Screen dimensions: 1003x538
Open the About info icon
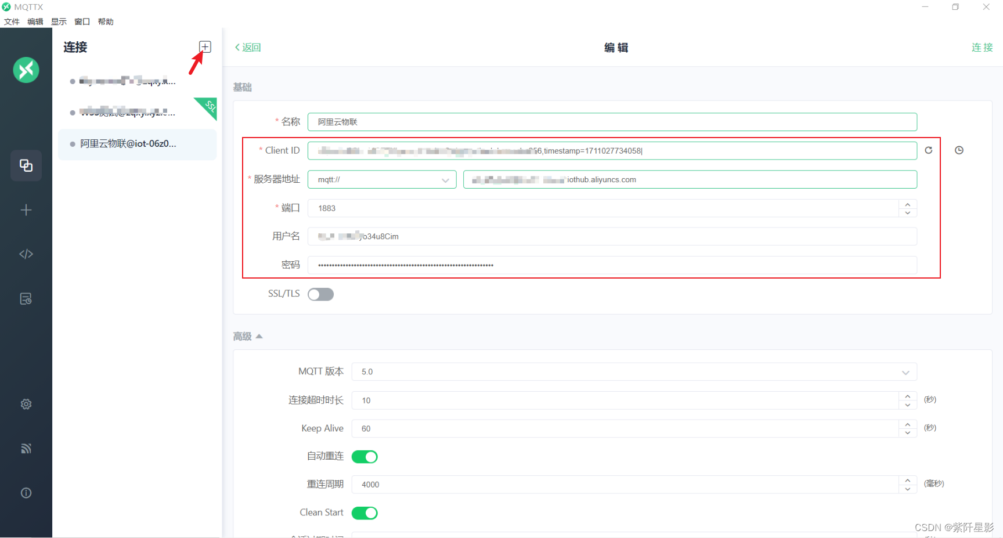pyautogui.click(x=26, y=493)
